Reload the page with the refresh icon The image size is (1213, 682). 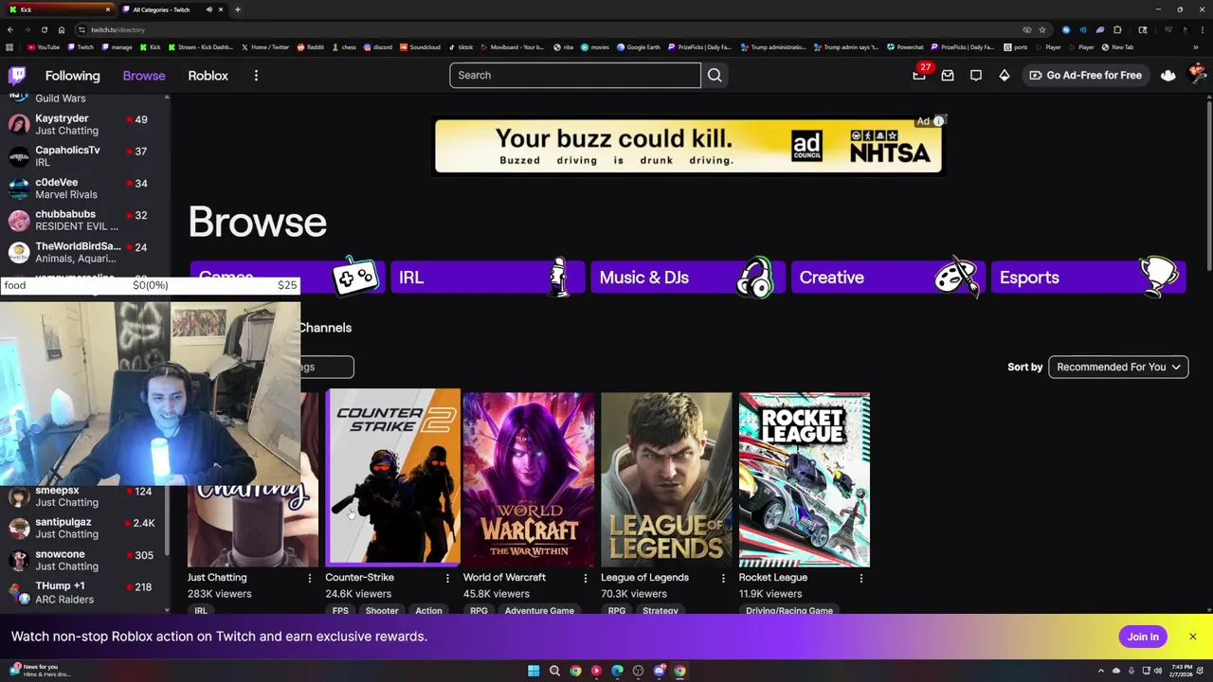(45, 29)
